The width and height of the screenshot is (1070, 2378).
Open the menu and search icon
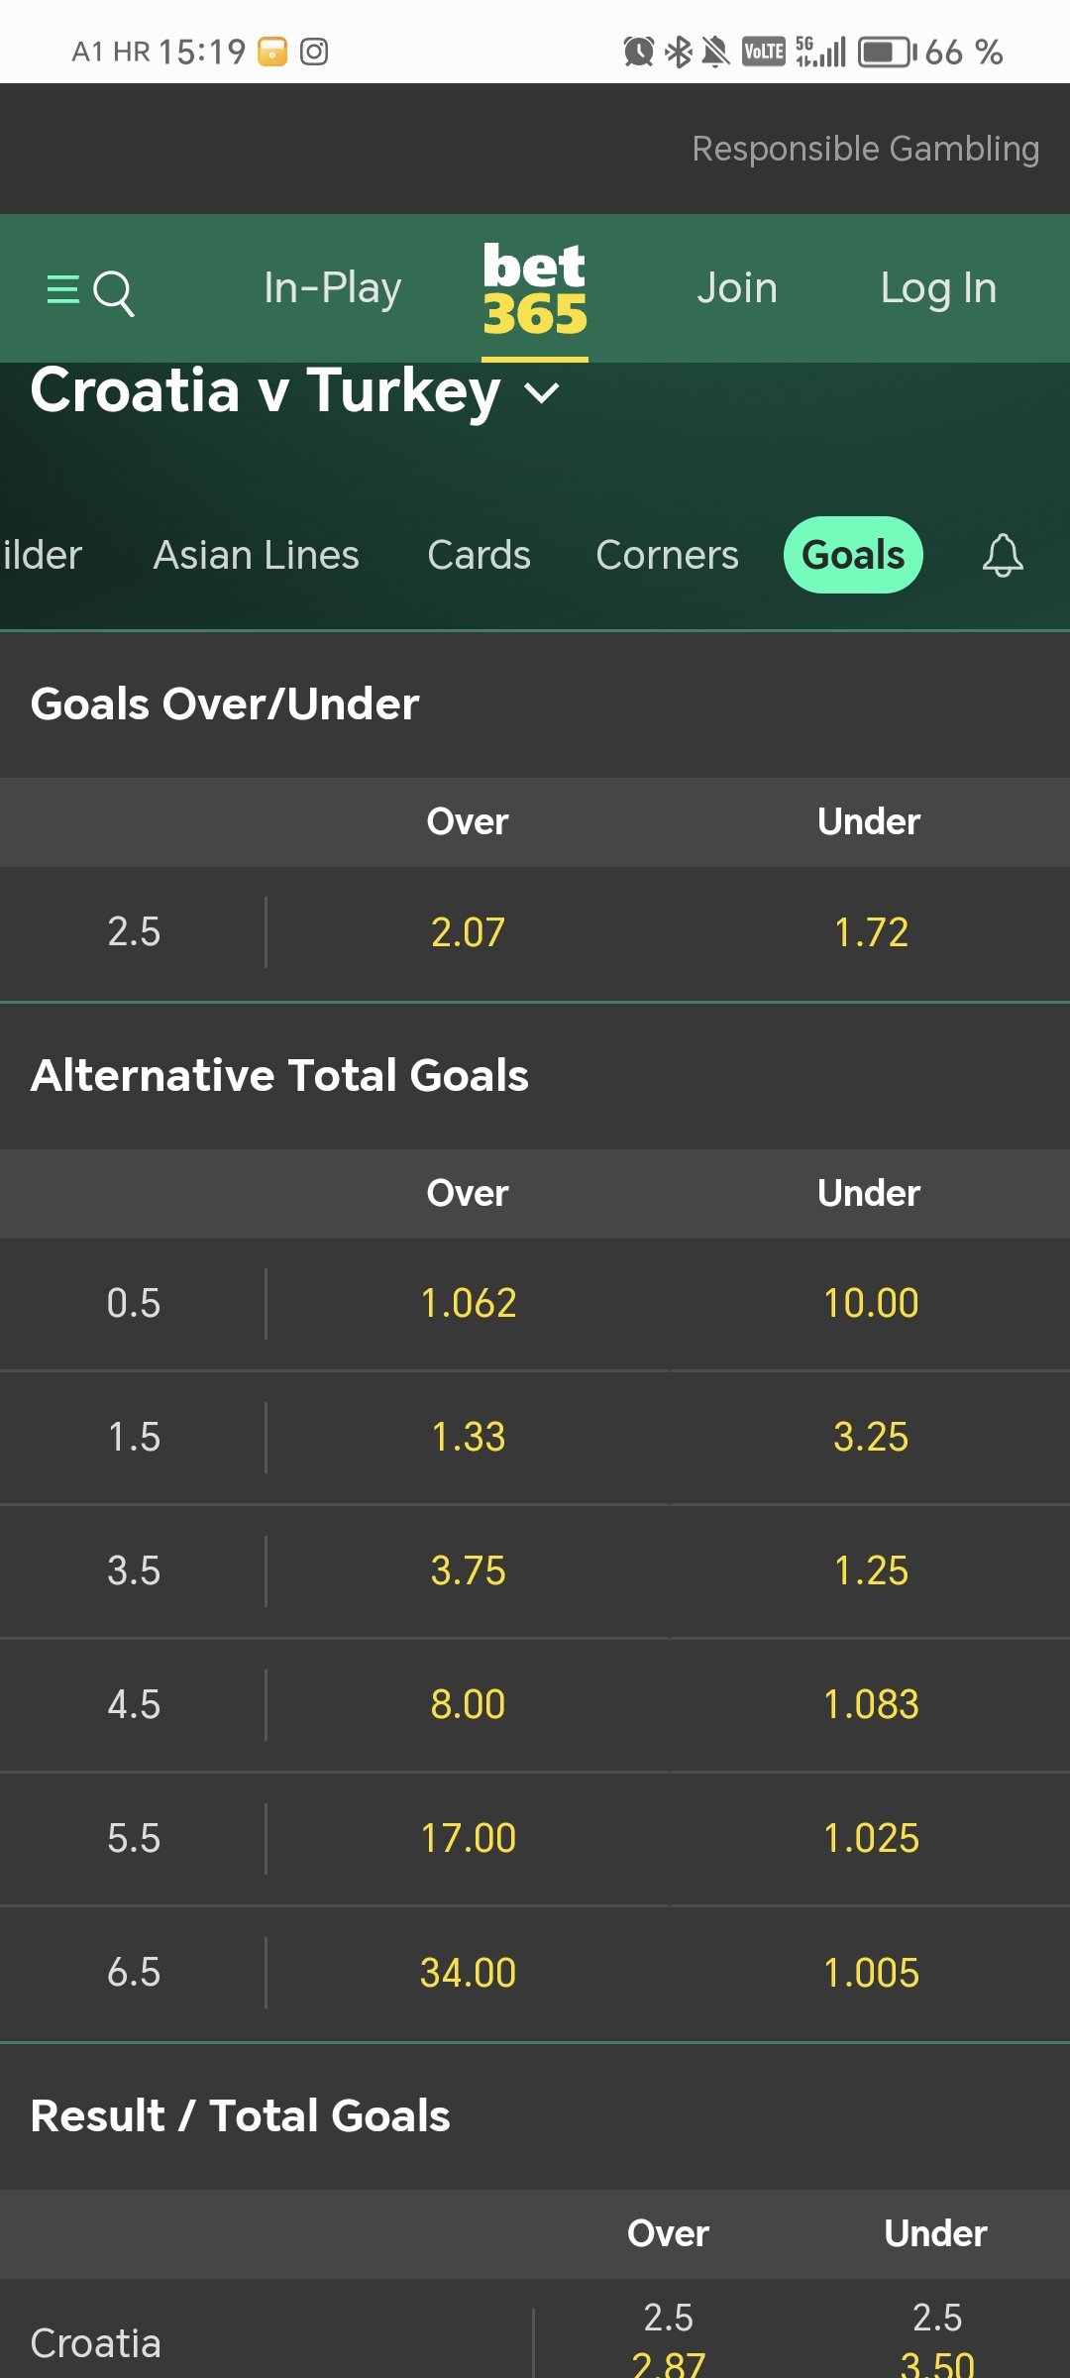(90, 291)
